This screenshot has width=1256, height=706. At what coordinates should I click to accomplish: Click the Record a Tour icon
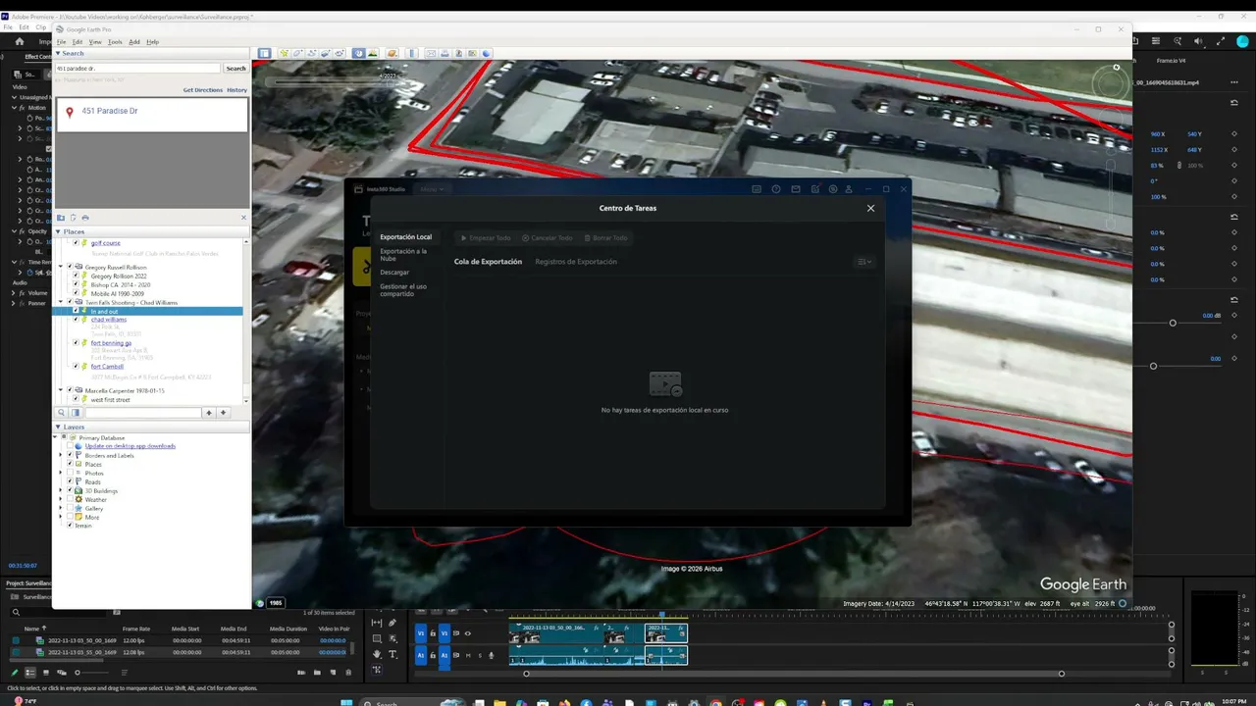pos(340,53)
